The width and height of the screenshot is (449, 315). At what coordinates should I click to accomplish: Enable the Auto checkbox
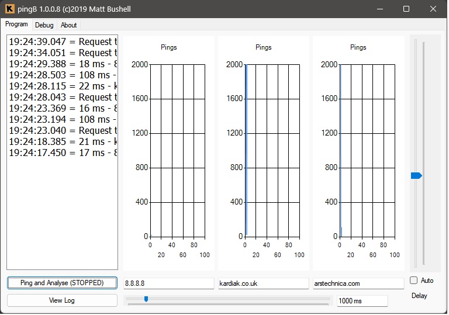pyautogui.click(x=413, y=281)
